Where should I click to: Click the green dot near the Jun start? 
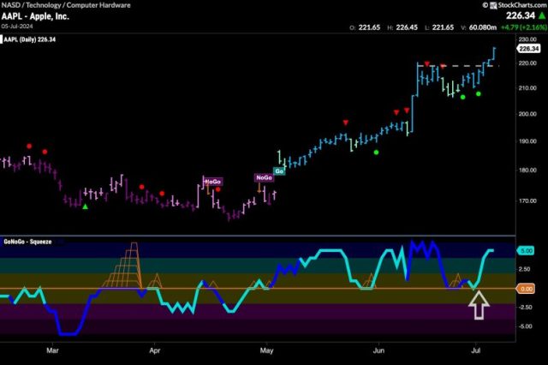pyautogui.click(x=376, y=153)
